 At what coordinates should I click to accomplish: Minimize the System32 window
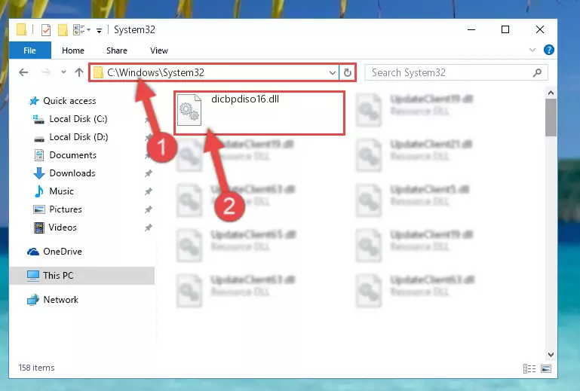(471, 29)
